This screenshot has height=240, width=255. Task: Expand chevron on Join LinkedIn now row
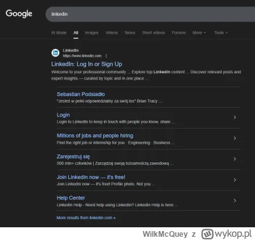tap(235, 180)
